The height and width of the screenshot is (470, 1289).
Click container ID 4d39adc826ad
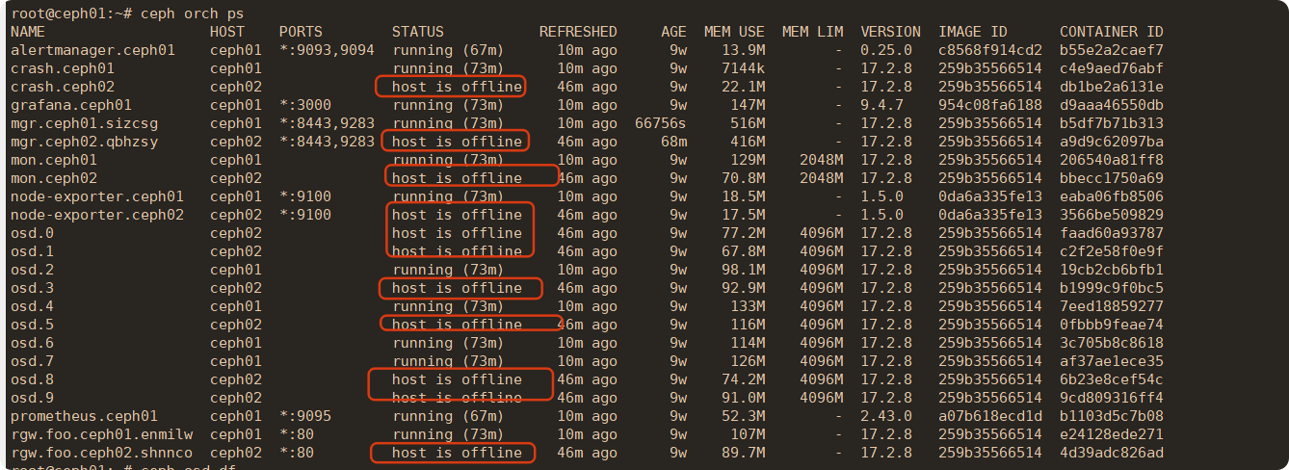pyautogui.click(x=1112, y=453)
